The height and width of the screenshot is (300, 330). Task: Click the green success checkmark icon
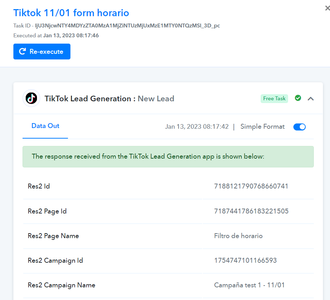(298, 98)
